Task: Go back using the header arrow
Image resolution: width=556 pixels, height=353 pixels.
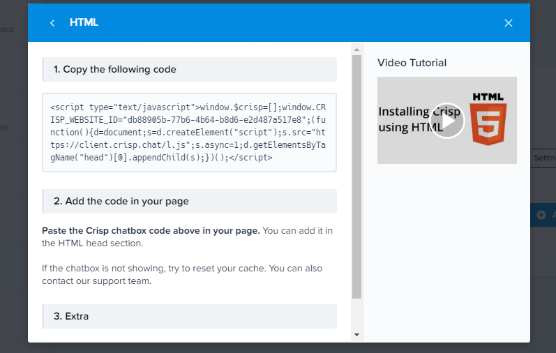Action: click(x=52, y=23)
